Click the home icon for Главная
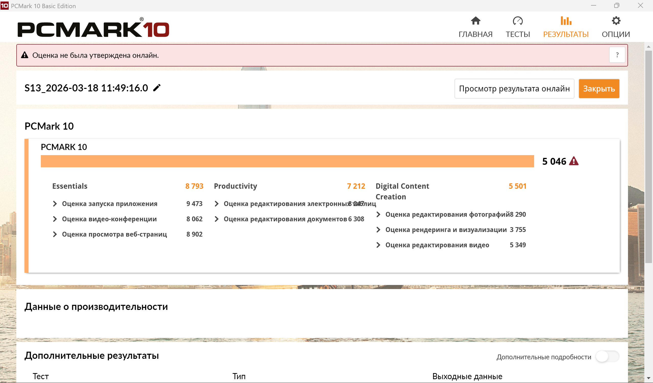Image resolution: width=653 pixels, height=383 pixels. click(475, 21)
